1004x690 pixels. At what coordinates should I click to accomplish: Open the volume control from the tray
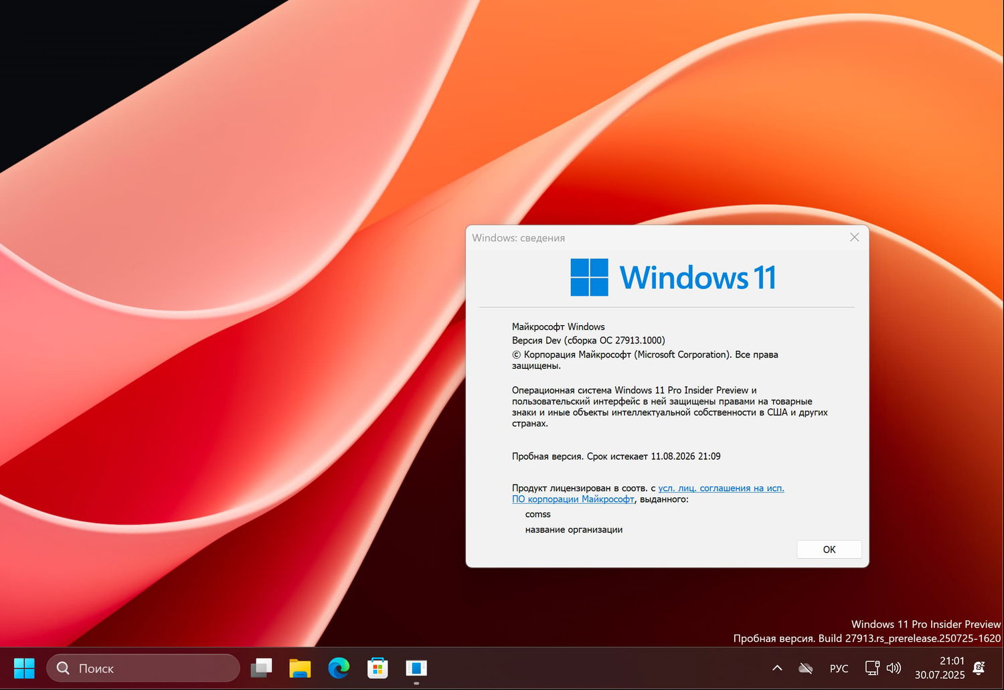[x=894, y=667]
